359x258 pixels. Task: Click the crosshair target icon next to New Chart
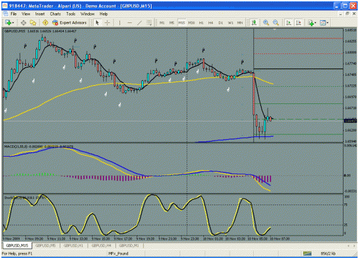click(x=24, y=22)
